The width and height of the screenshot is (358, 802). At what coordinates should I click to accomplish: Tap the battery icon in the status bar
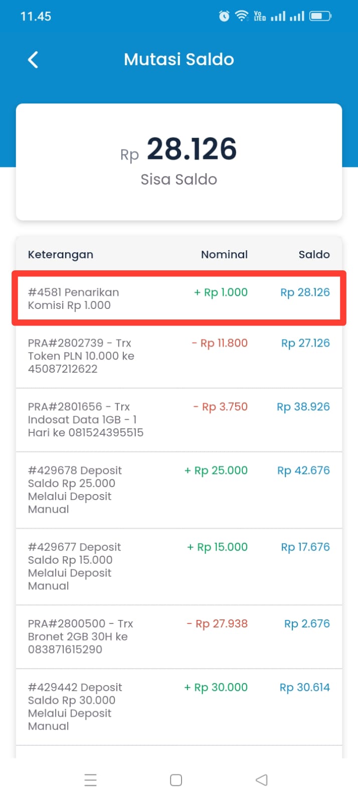(x=321, y=16)
